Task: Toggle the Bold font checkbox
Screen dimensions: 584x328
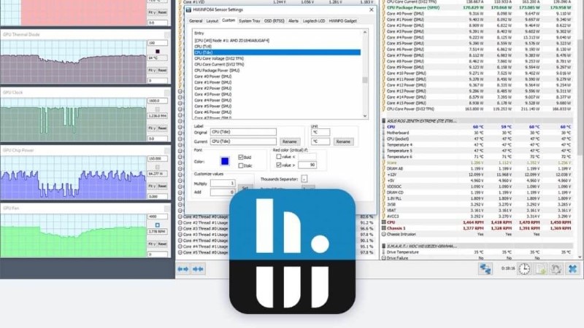Action: [241, 157]
